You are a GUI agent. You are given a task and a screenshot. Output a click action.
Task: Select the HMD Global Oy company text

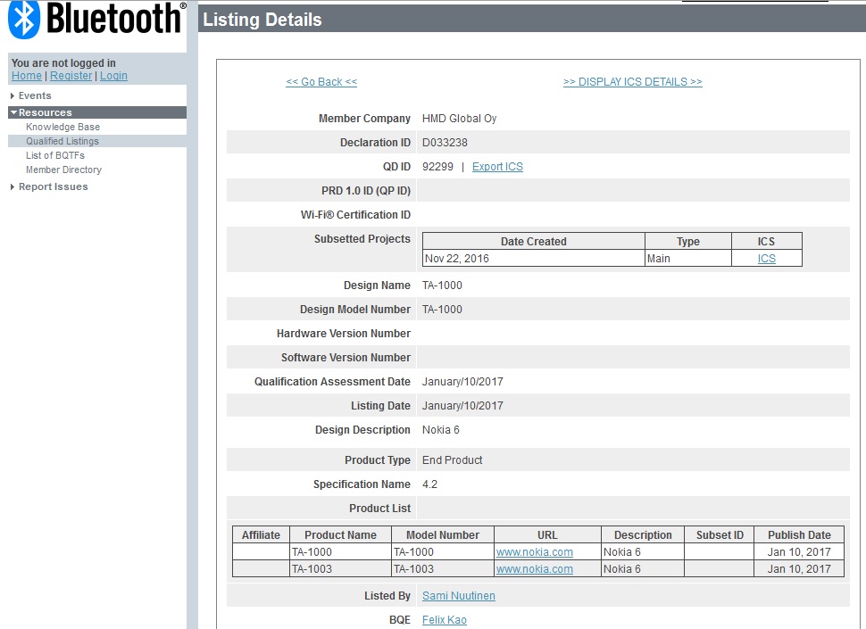click(460, 119)
